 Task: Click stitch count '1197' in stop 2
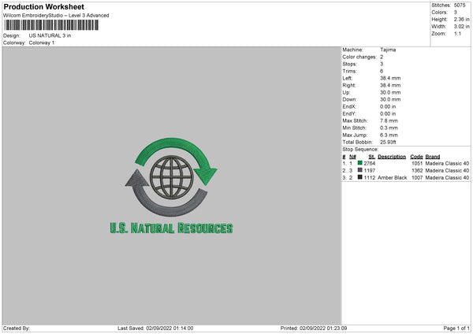click(369, 171)
